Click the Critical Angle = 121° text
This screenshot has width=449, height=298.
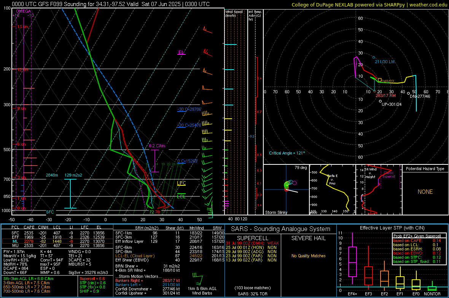[x=287, y=153]
